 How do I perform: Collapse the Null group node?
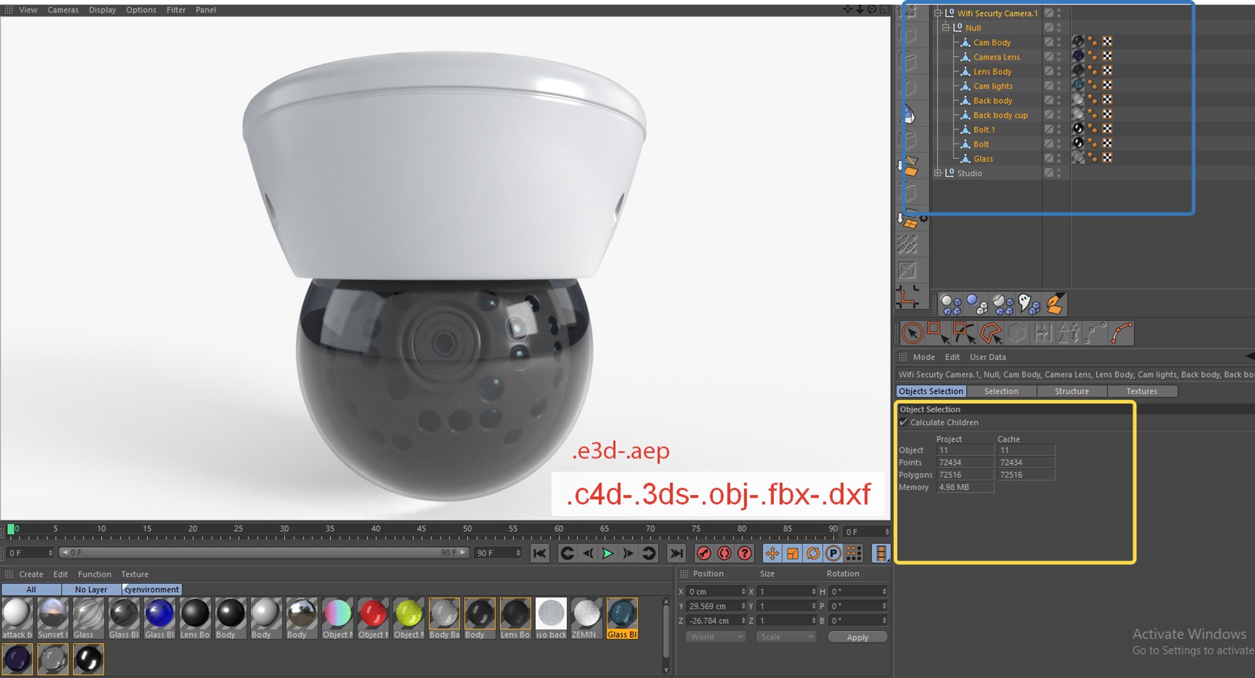click(945, 27)
